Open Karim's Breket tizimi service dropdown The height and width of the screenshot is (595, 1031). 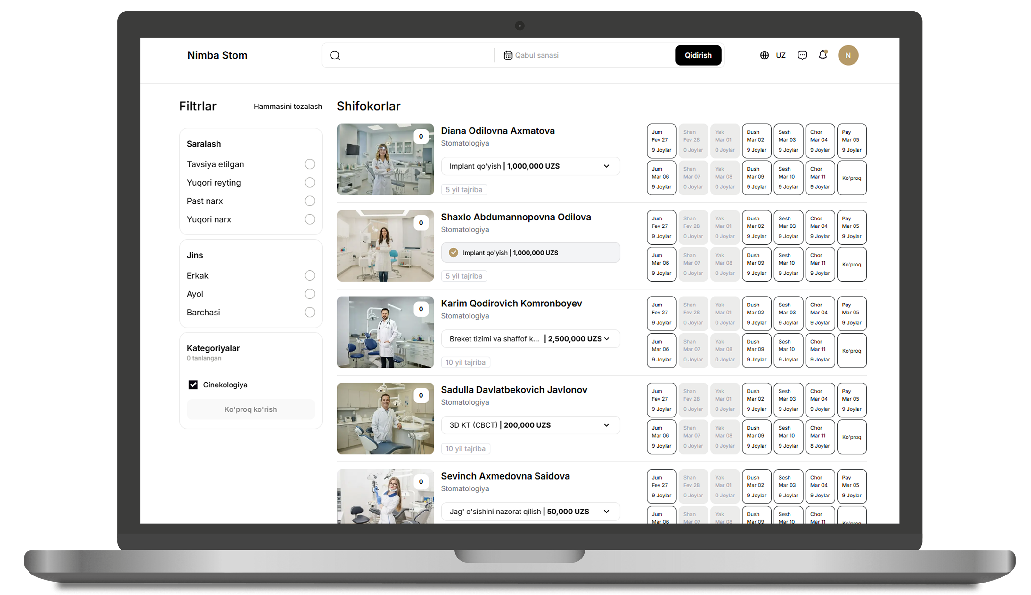(x=606, y=339)
